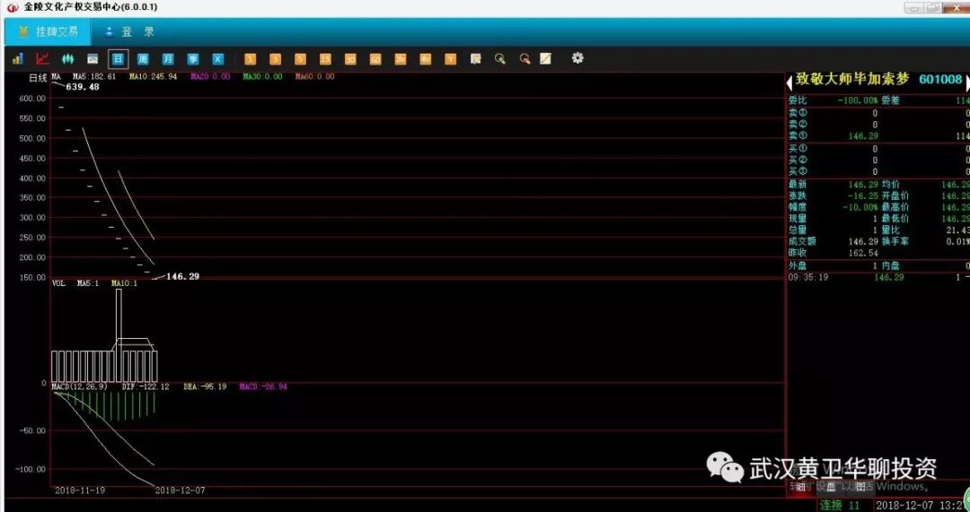Viewport: 970px width, 512px height.
Task: Select the orange 4-hour interval icon
Action: [x=425, y=59]
